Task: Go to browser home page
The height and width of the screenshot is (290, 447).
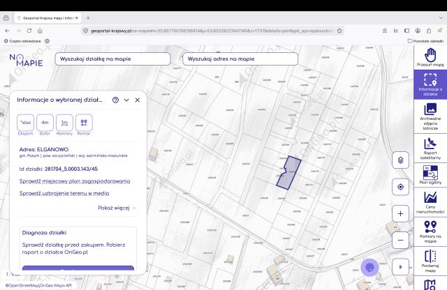Action: [x=40, y=31]
